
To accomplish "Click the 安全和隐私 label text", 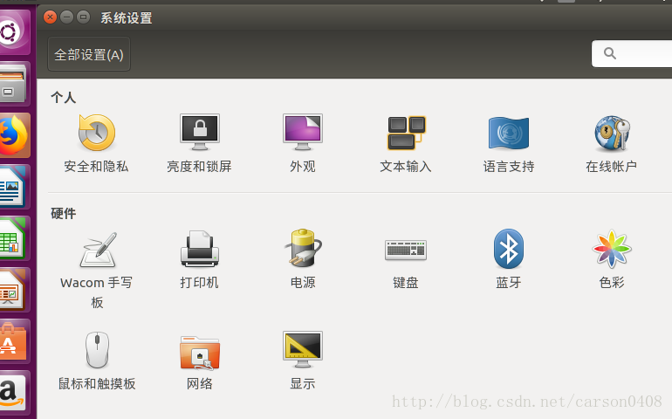I will [96, 167].
